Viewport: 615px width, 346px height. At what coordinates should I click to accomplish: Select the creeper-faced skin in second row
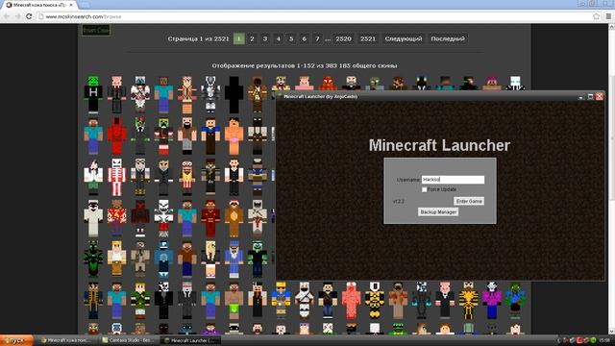[163, 136]
